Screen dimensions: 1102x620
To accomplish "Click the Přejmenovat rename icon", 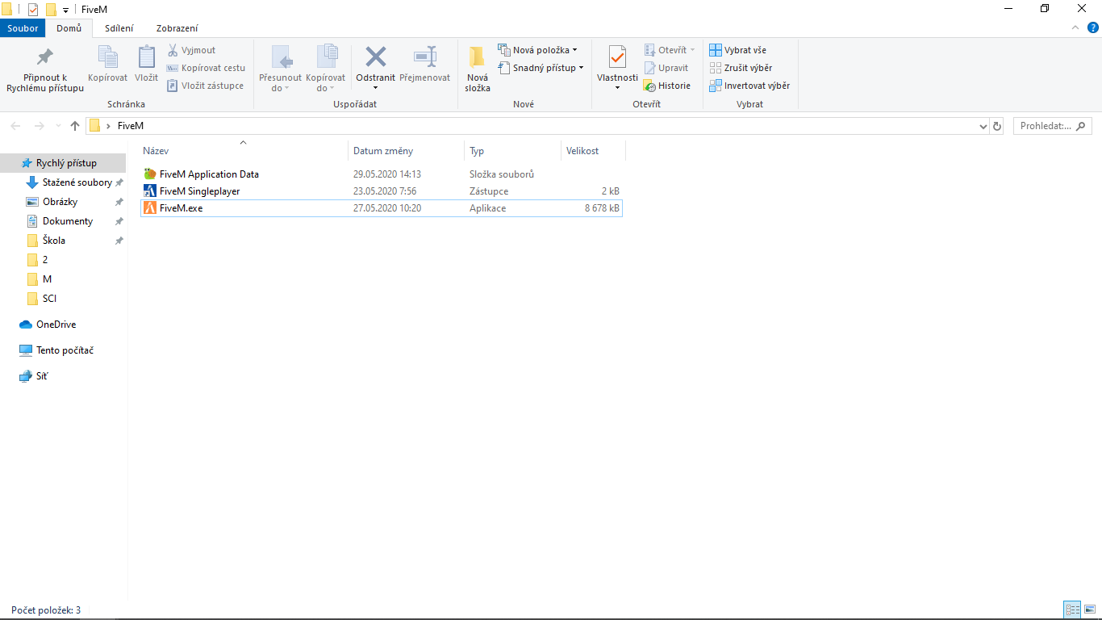I will tap(425, 57).
